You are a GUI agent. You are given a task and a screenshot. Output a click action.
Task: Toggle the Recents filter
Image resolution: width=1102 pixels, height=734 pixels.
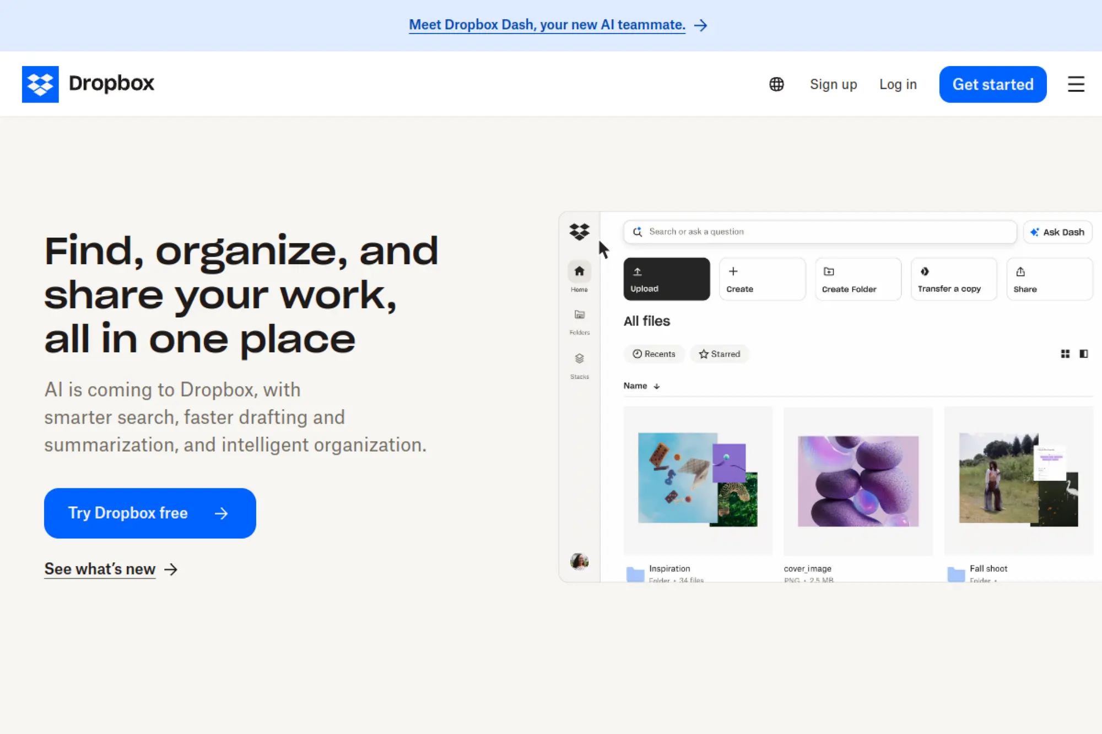(x=654, y=354)
